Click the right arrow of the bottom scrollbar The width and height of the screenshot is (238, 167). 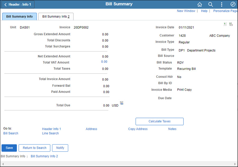[235, 164]
